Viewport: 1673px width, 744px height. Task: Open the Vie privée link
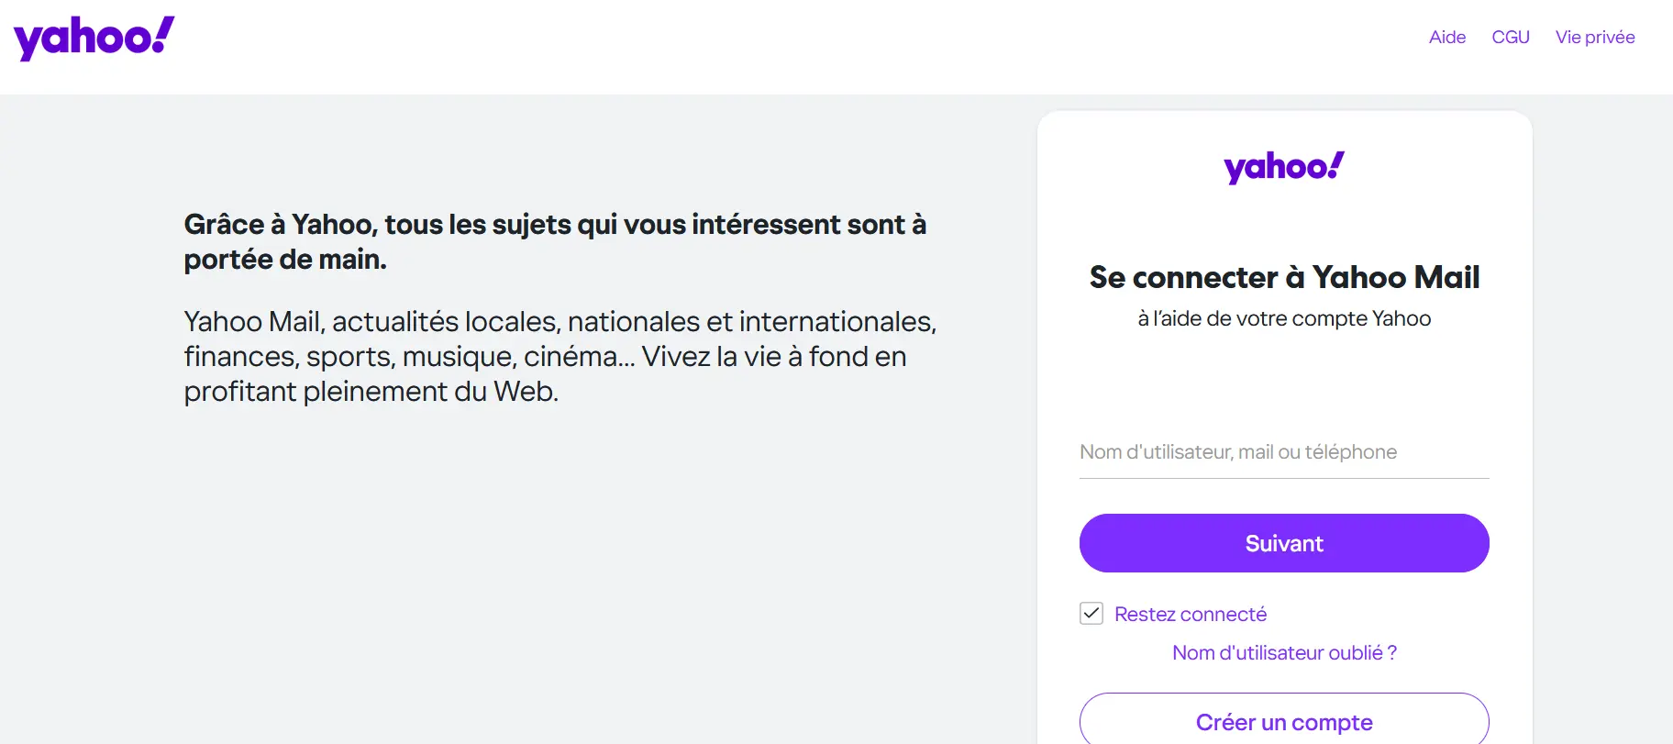(x=1595, y=37)
